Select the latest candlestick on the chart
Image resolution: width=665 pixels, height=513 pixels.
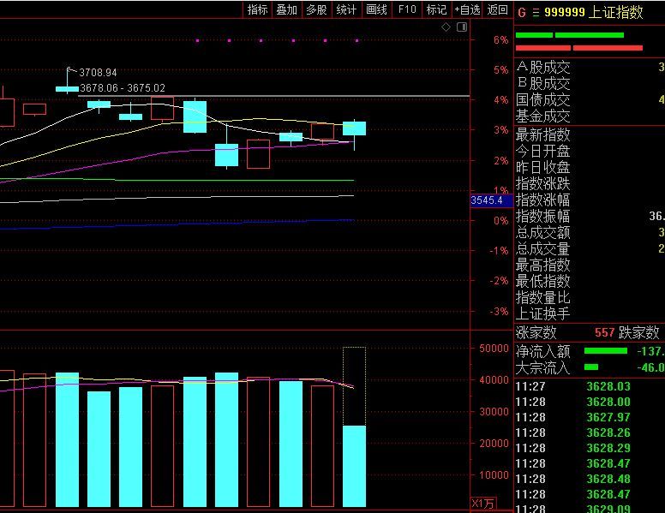(x=354, y=128)
